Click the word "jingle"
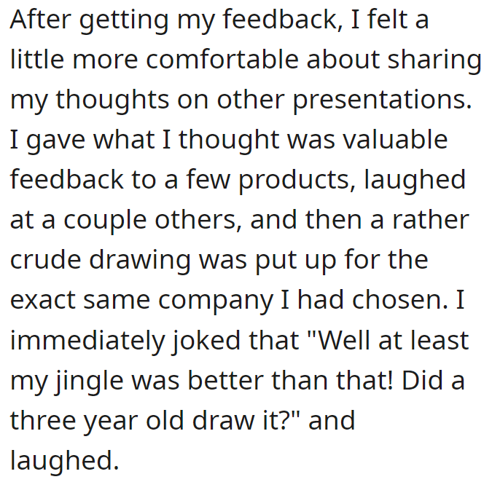 pos(90,382)
